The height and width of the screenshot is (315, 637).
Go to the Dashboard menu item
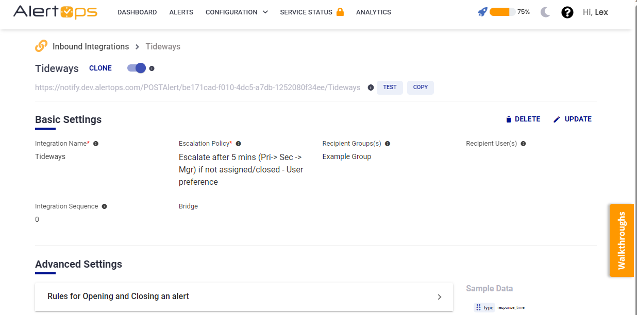137,12
